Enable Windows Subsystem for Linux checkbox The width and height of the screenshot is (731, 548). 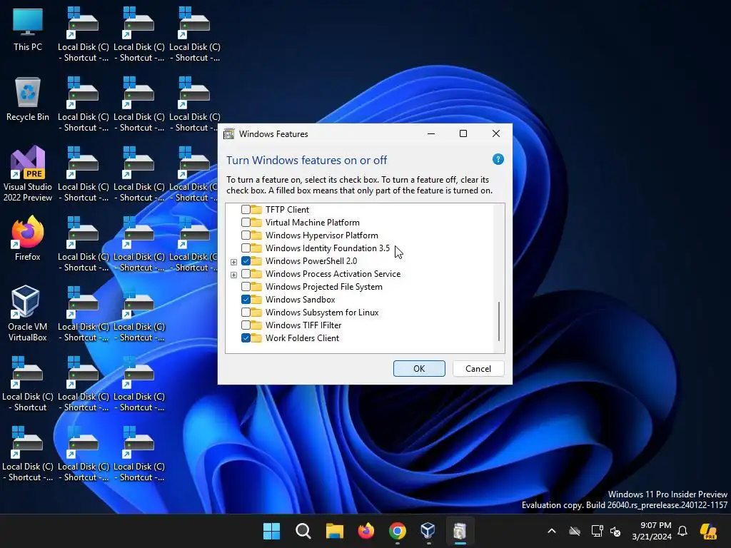(x=246, y=313)
